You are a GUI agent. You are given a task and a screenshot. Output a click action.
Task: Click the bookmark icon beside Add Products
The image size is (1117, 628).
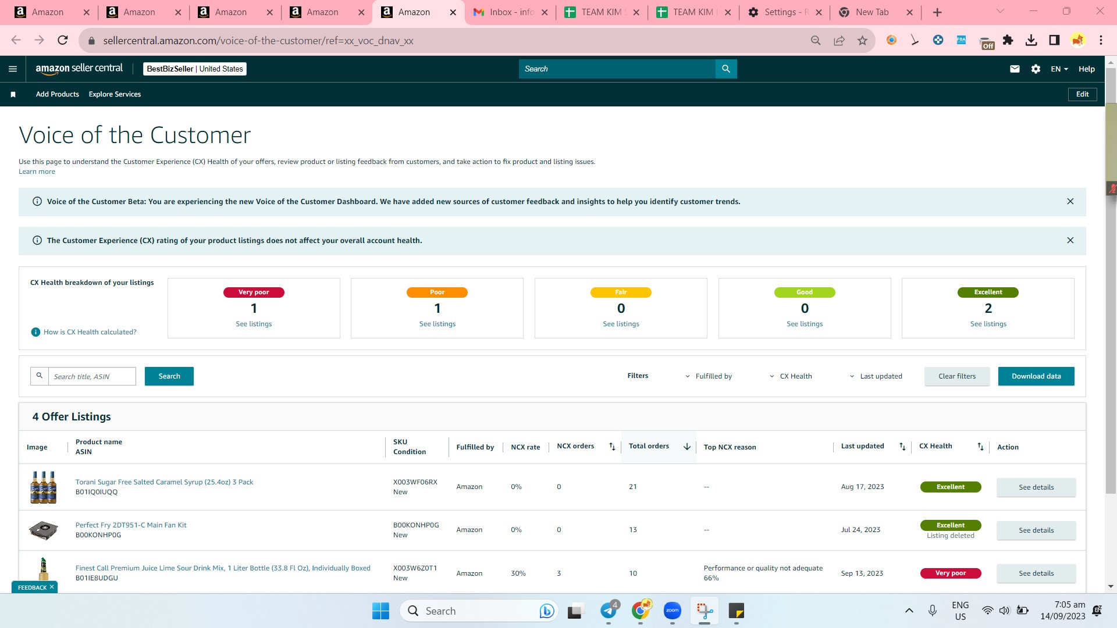coord(13,94)
